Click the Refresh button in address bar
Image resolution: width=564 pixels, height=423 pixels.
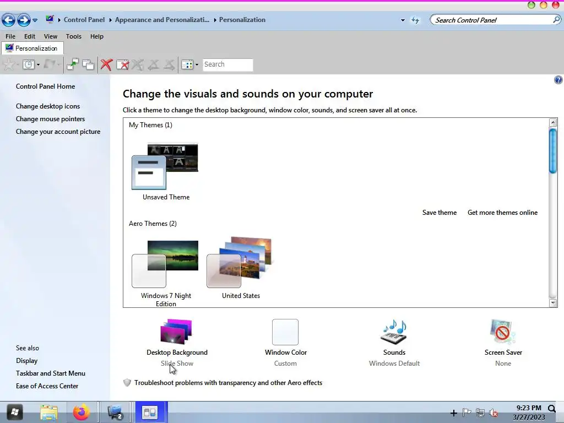point(415,20)
